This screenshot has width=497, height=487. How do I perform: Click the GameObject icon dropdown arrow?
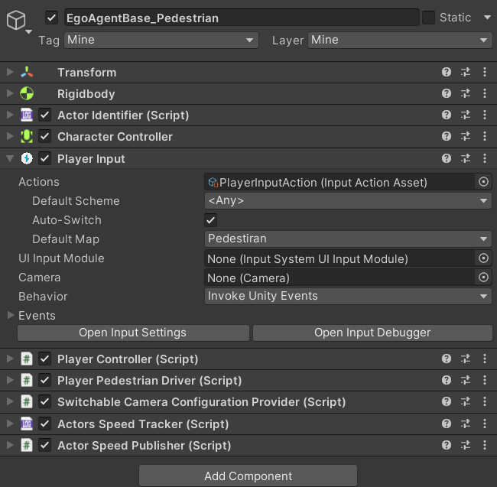(x=28, y=31)
